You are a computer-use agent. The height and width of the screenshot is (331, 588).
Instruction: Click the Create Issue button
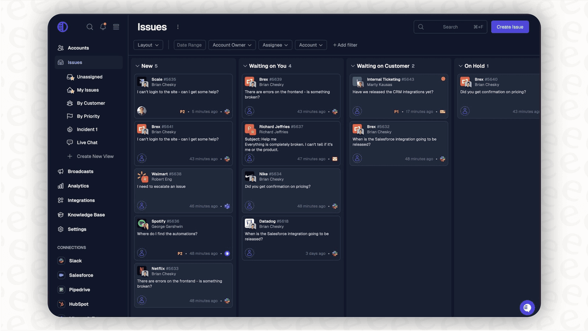pyautogui.click(x=510, y=26)
